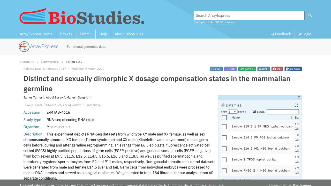This screenshot has height=186, width=331.
Task: Check Sample_E15_5_1_5F_NEG_tophat_out.bam
Action: (x=224, y=127)
